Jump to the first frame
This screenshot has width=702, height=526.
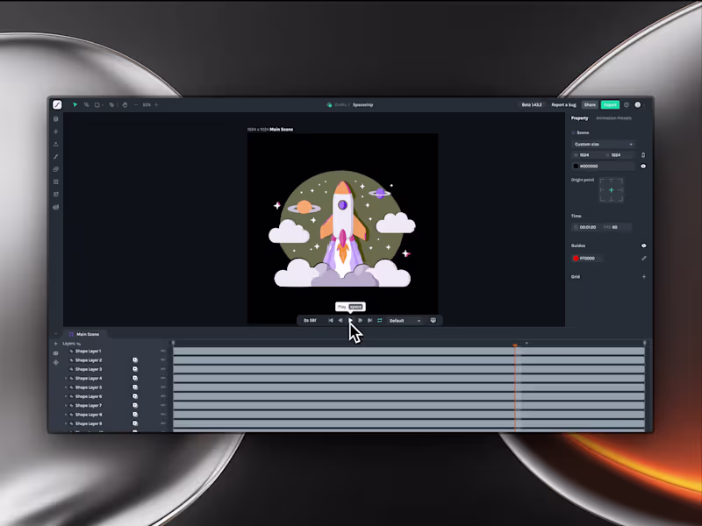pyautogui.click(x=331, y=320)
